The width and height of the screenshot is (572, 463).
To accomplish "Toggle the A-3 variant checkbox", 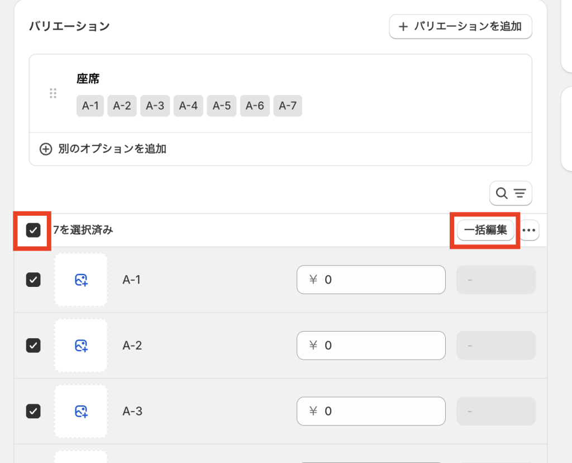I will [34, 412].
